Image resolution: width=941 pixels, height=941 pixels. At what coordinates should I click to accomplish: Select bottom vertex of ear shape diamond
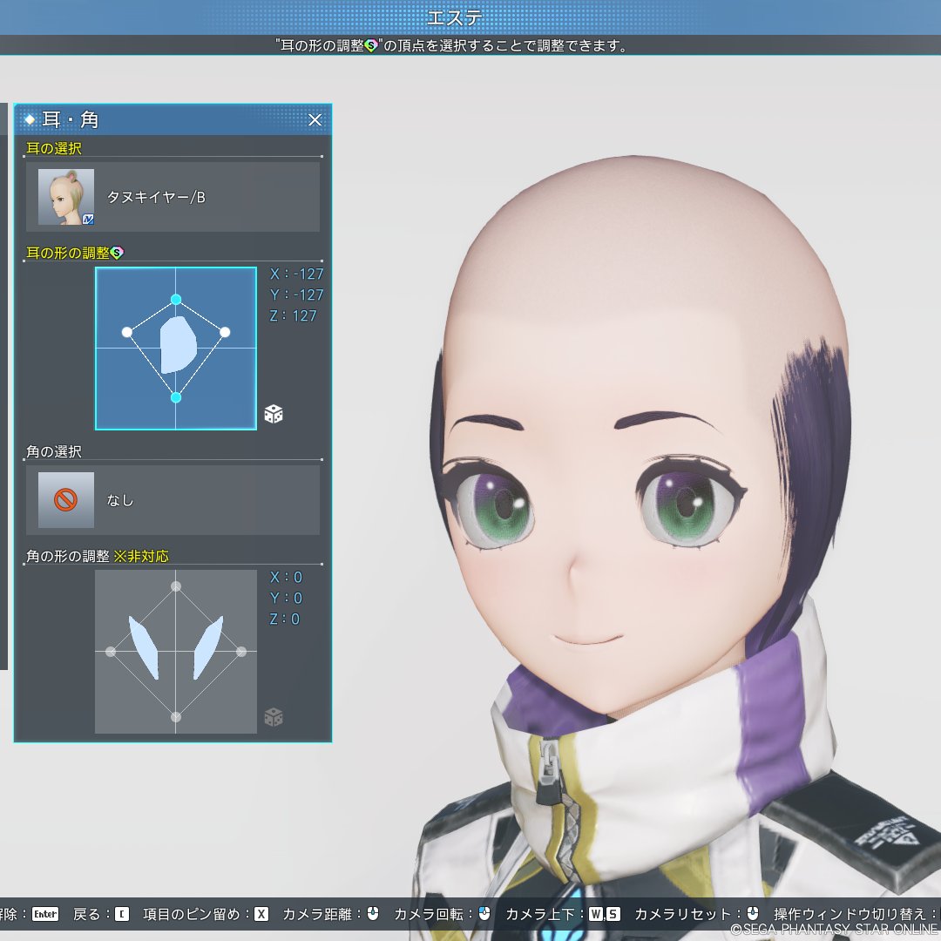point(176,397)
